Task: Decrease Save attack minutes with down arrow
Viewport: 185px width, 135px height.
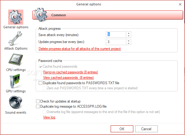Action: [128, 36]
